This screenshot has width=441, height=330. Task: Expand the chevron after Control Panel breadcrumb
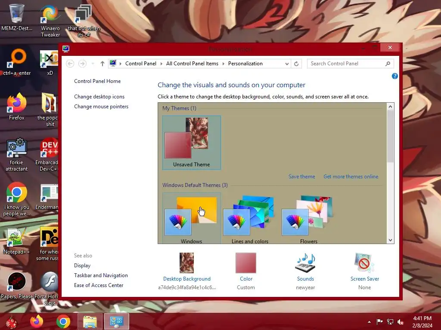tap(161, 64)
